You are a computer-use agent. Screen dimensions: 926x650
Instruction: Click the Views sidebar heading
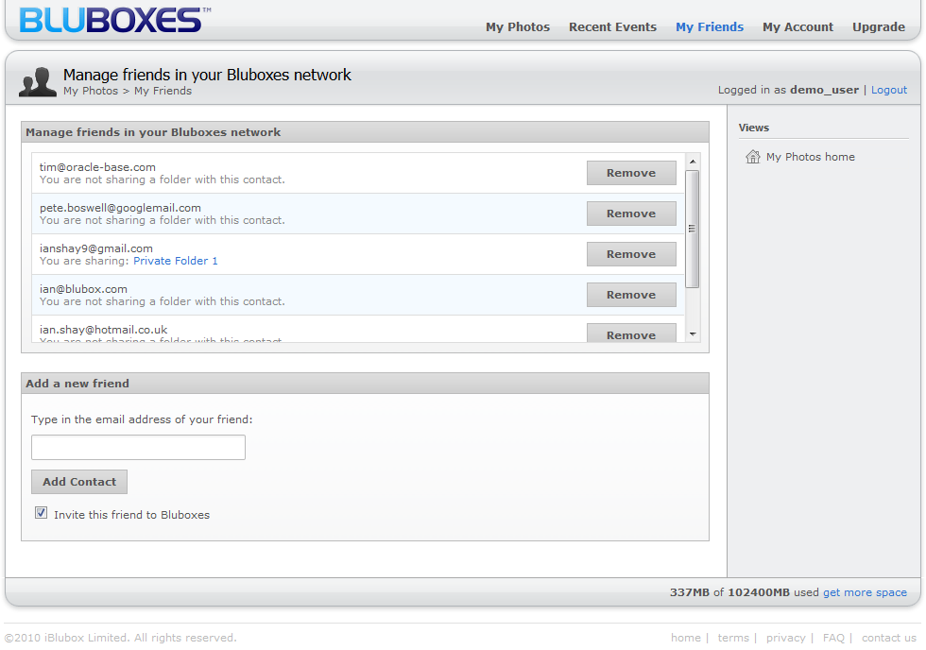coord(754,128)
